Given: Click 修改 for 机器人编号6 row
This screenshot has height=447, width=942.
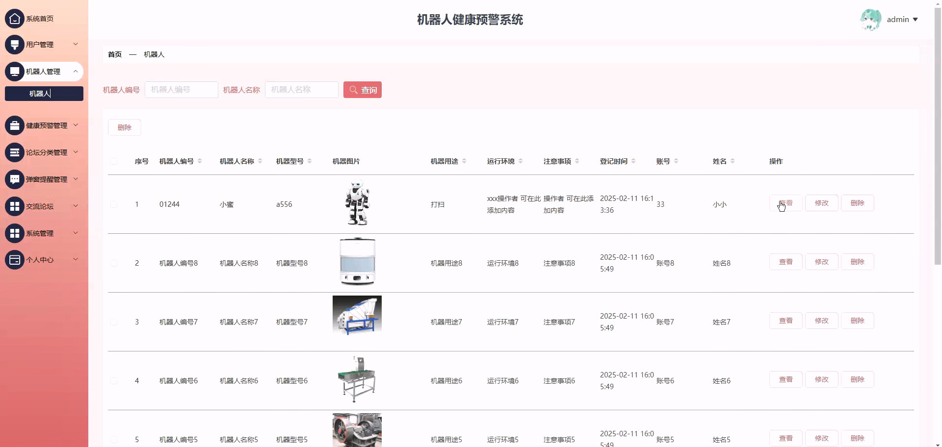Looking at the screenshot, I should pos(822,379).
